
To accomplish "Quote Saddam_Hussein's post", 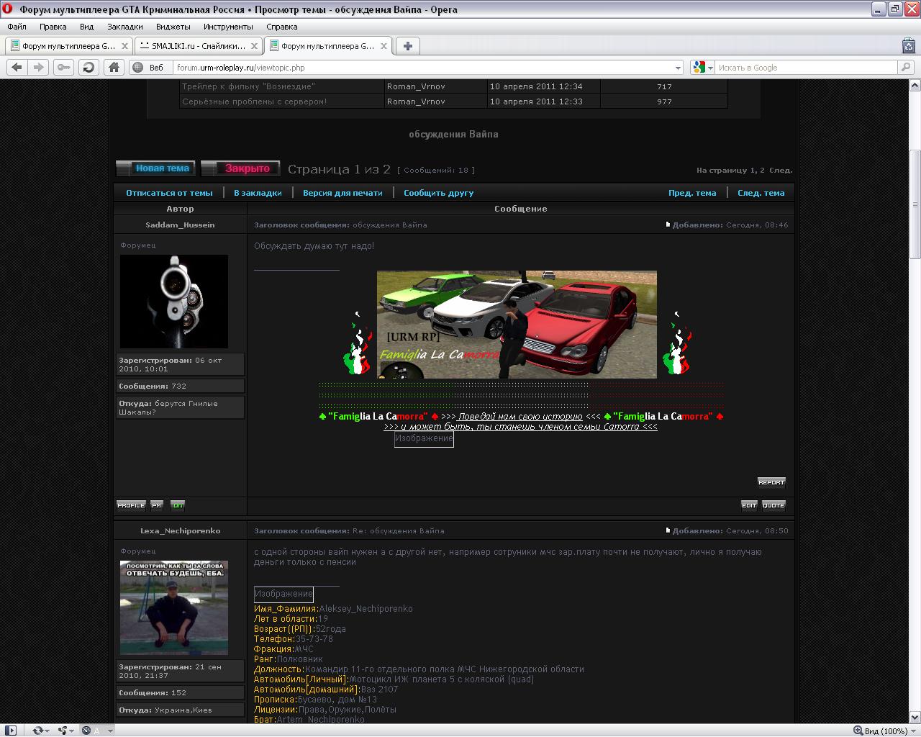I will [x=773, y=505].
